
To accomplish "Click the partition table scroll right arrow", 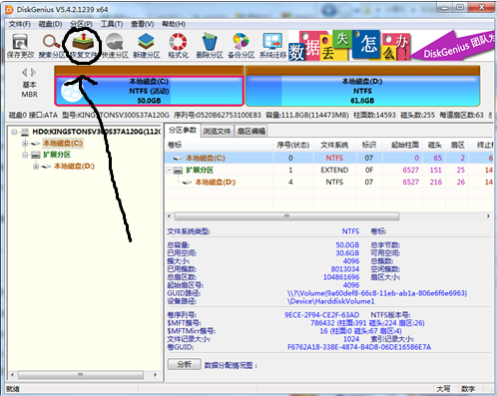I will tap(488, 216).
